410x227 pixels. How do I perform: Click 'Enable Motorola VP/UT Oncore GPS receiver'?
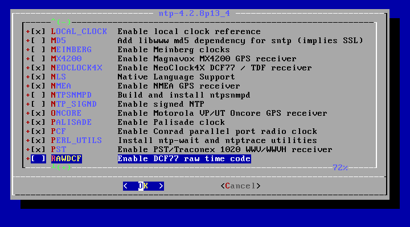[223, 113]
